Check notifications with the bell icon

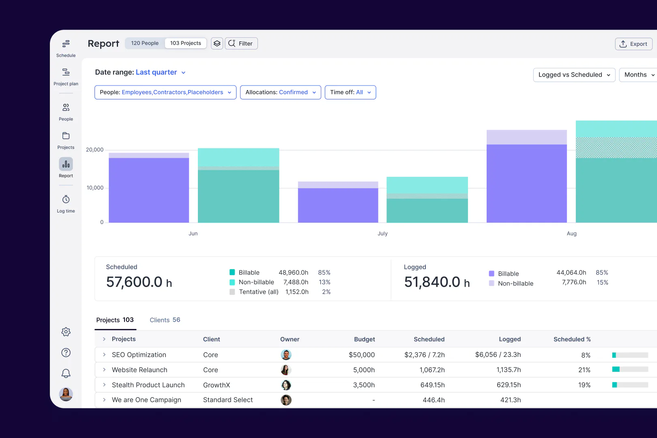(x=65, y=373)
